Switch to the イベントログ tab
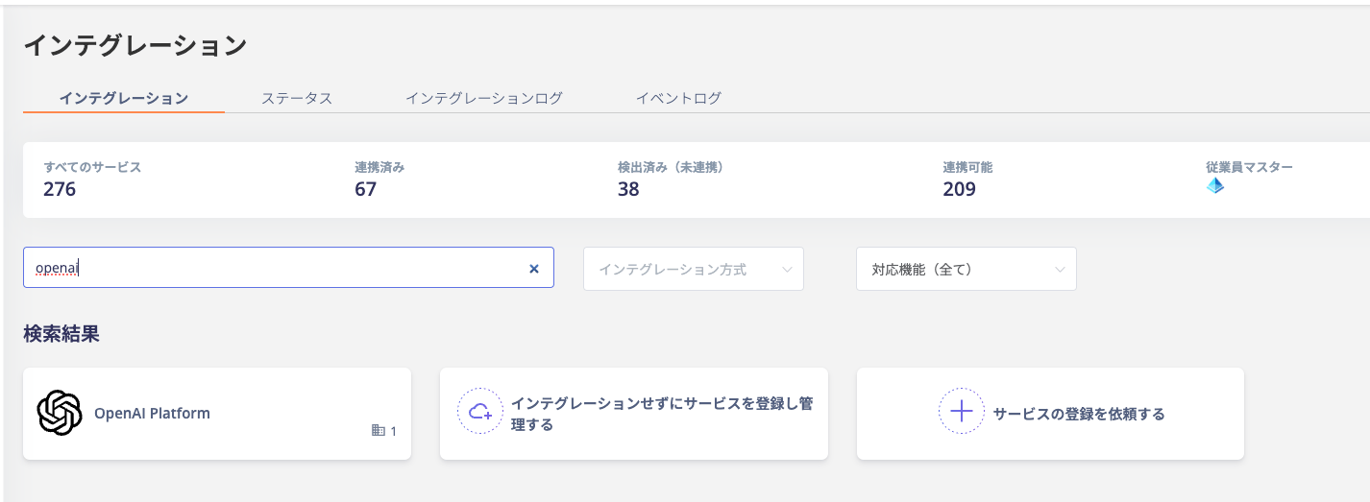This screenshot has height=502, width=1370. tap(678, 98)
